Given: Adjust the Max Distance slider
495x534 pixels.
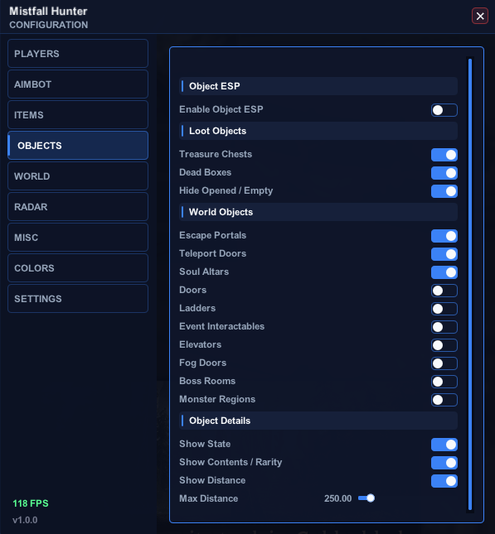Looking at the screenshot, I should click(x=366, y=498).
